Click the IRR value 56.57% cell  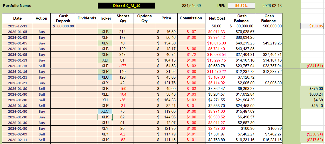[x=241, y=6]
